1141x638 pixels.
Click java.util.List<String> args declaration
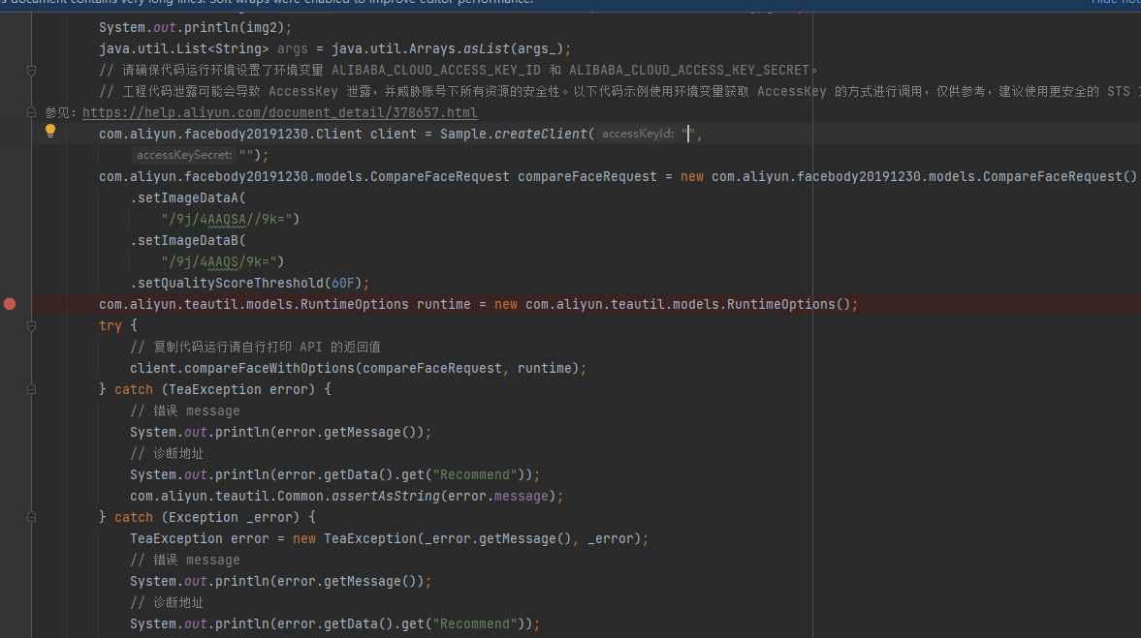tap(203, 48)
